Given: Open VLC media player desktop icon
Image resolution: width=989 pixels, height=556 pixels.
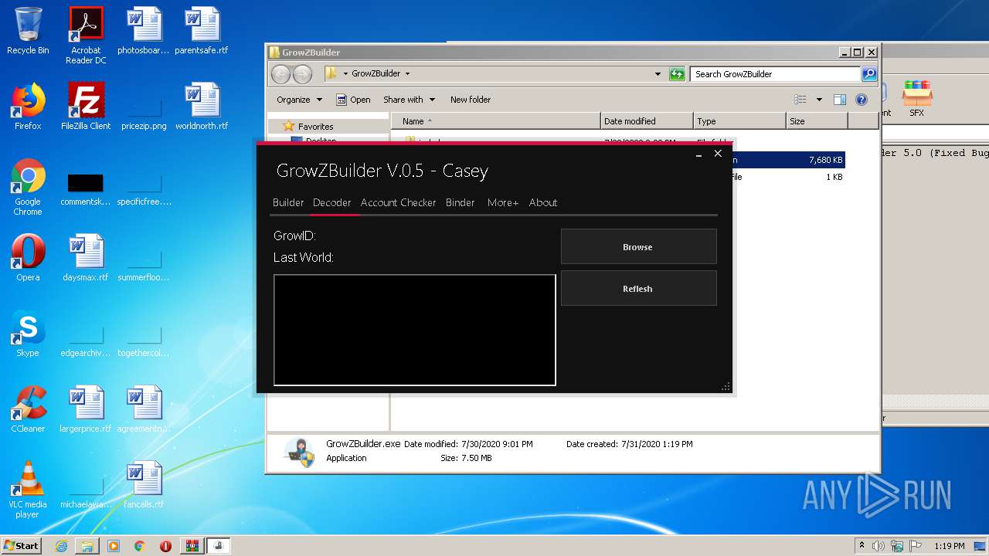Looking at the screenshot, I should pyautogui.click(x=28, y=490).
